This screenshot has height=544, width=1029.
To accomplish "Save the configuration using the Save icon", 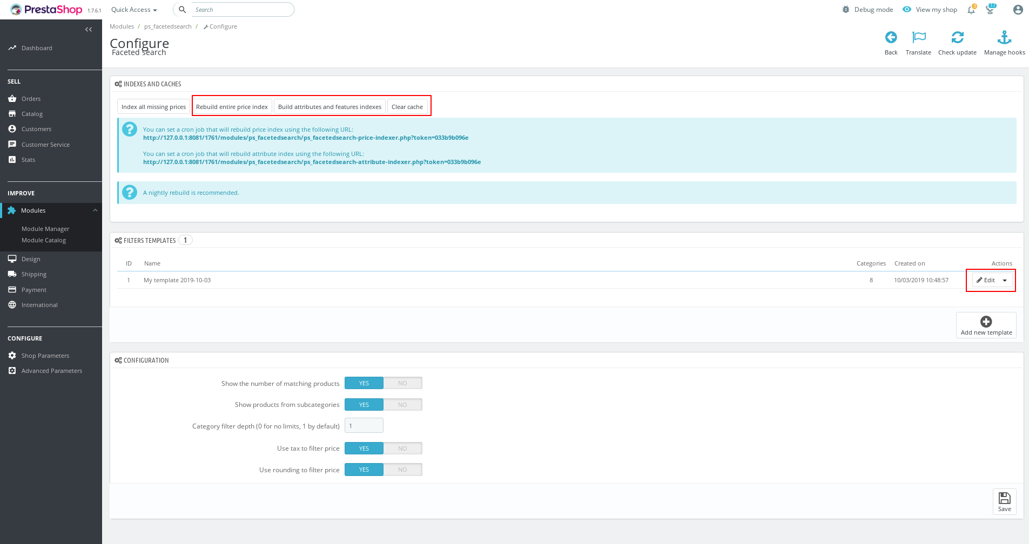I will click(1004, 501).
